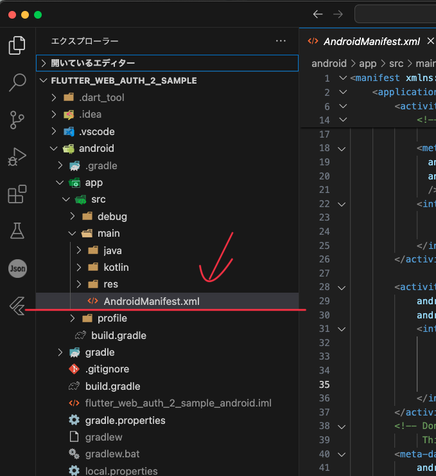Image resolution: width=436 pixels, height=476 pixels.
Task: Expand the res folder
Action: tap(167, 284)
